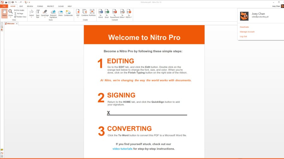Select the Welcome document tab

coord(11,24)
